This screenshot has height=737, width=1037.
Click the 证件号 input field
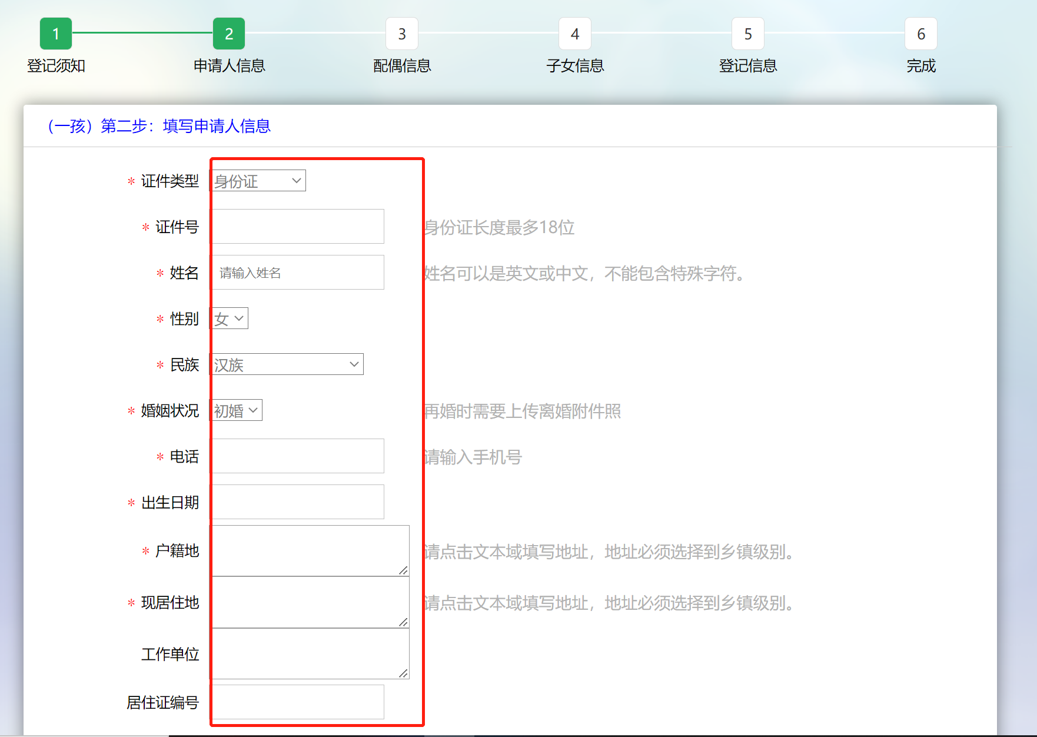point(298,227)
